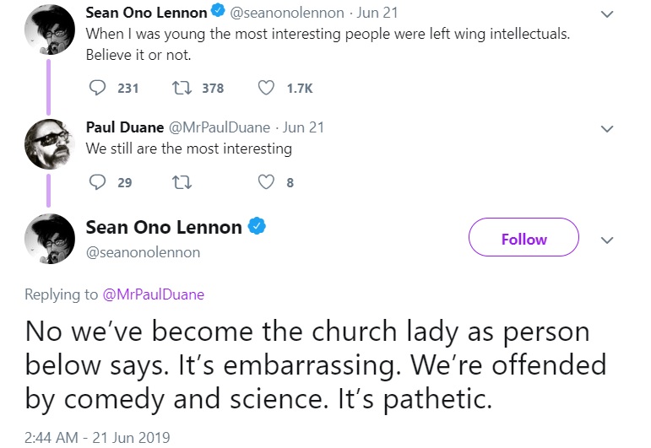The height and width of the screenshot is (448, 651).
Task: Open Paul Duane's profile picture
Action: pos(49,142)
